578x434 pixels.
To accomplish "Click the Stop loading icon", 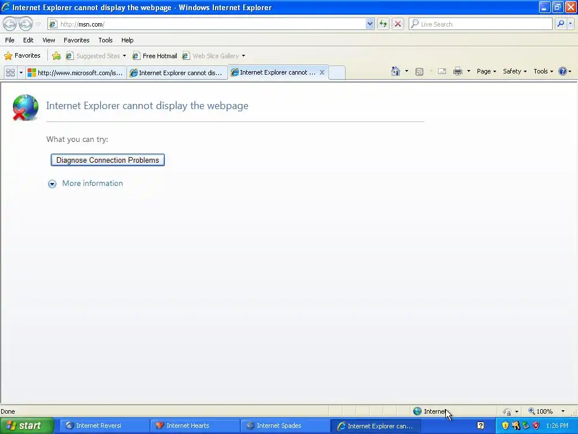I will point(398,24).
